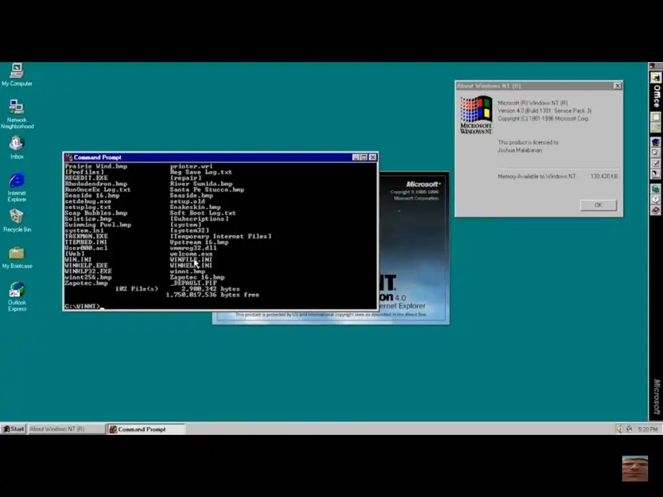Click 'TASKMAN.EXE' in Command Prompt listing

pyautogui.click(x=86, y=236)
